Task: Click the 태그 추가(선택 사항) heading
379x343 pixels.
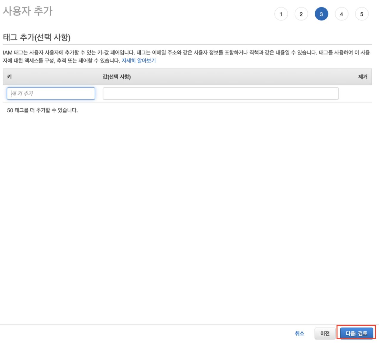Action: (37, 38)
